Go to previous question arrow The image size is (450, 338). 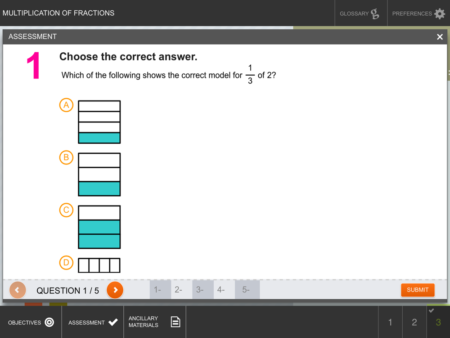coord(18,290)
